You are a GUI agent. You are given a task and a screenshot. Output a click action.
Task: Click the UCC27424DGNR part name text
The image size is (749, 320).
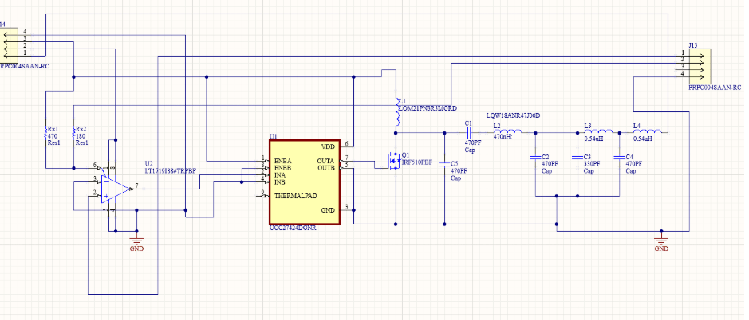(x=293, y=228)
